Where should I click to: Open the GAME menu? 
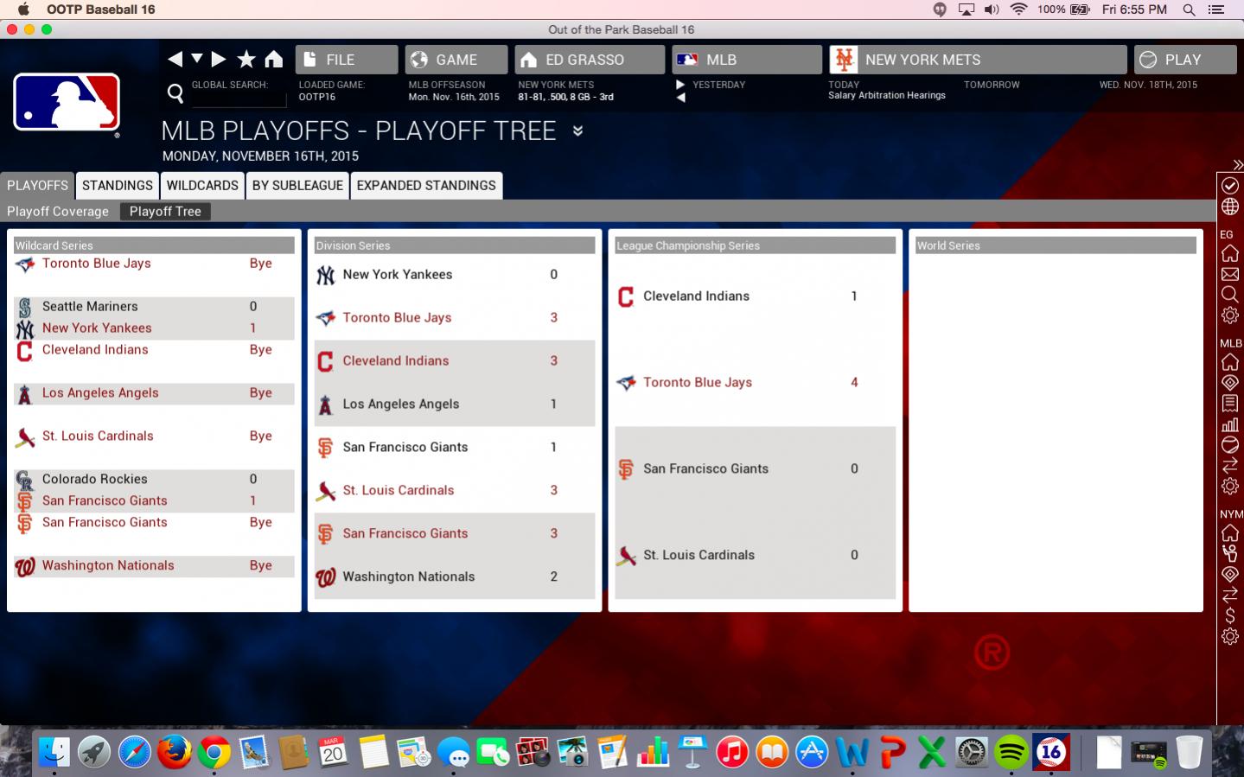click(x=456, y=60)
